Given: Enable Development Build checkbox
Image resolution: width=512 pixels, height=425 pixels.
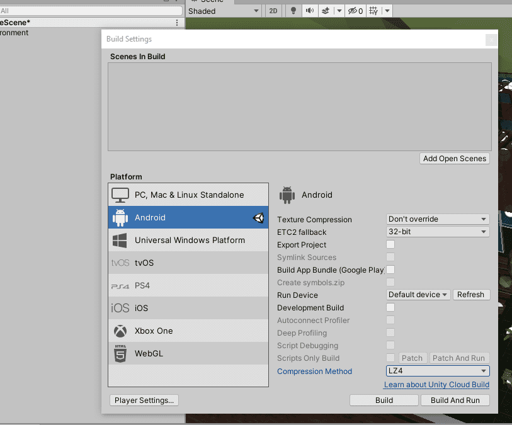Looking at the screenshot, I should [x=390, y=307].
